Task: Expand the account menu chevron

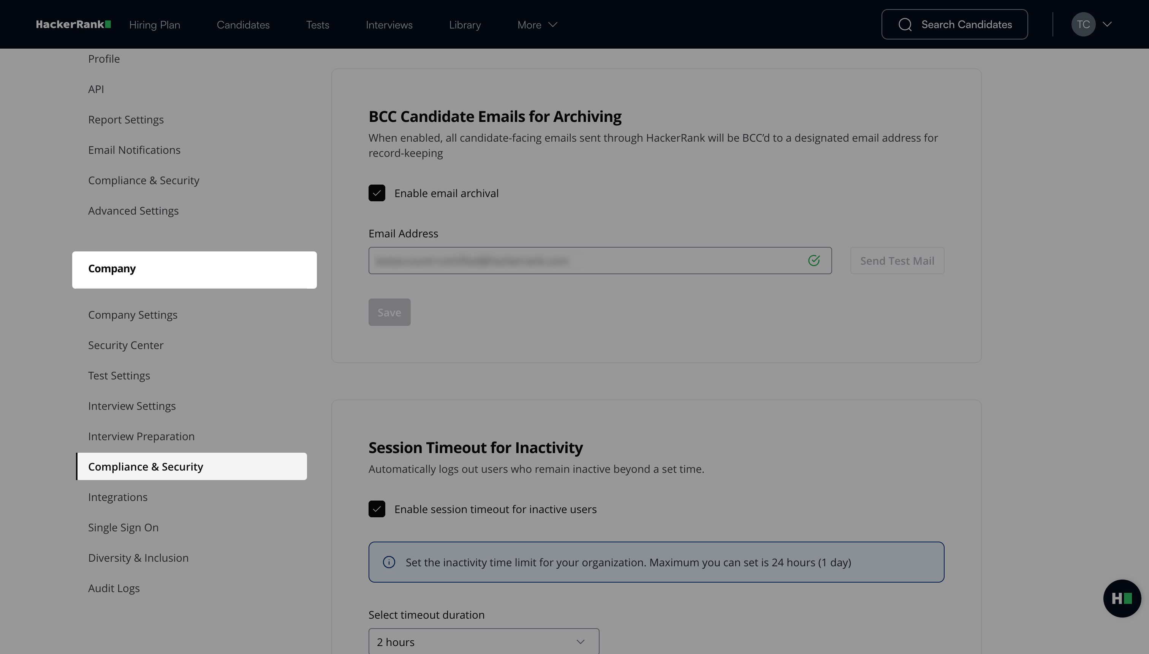Action: tap(1107, 24)
